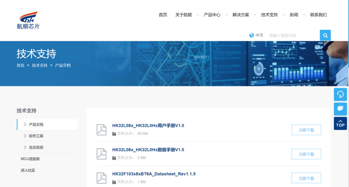
Task: Open the headset customer service widget
Action: point(340,94)
